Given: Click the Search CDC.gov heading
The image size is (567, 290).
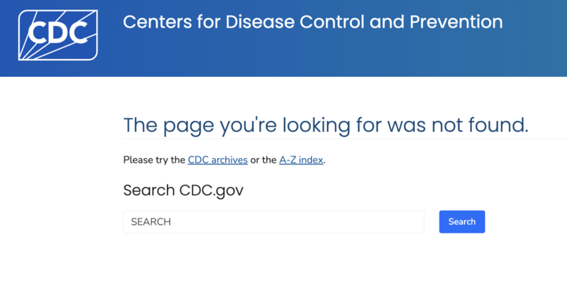Looking at the screenshot, I should click(183, 190).
